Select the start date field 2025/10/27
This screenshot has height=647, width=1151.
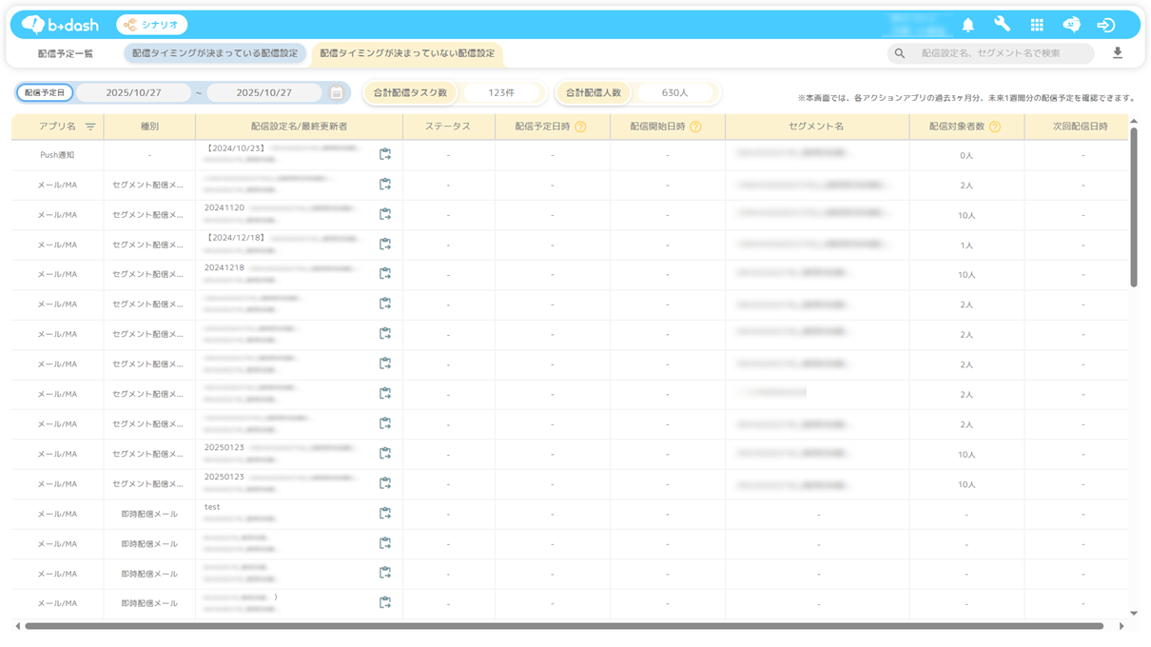click(133, 93)
